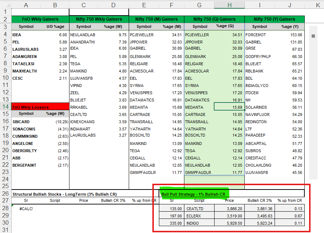Image resolution: width=324 pixels, height=233 pixels.
Task: Click the RRKABEL cell
Action: (84, 107)
